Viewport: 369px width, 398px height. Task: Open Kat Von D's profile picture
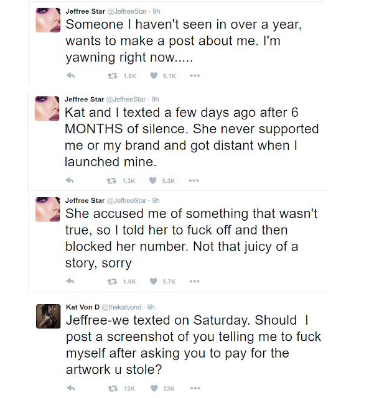coord(49,317)
